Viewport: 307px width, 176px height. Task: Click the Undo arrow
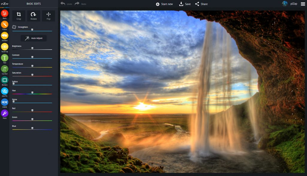point(63,4)
